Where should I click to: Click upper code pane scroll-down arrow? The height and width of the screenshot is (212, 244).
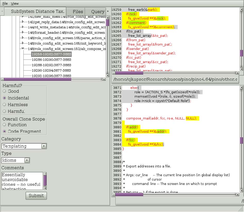pos(241,69)
